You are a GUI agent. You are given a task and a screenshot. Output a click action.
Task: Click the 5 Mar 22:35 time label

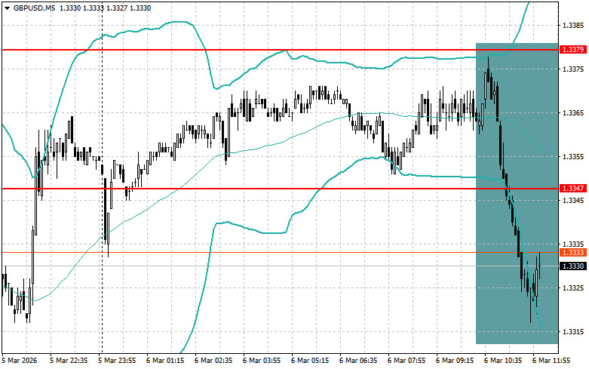[x=69, y=361]
